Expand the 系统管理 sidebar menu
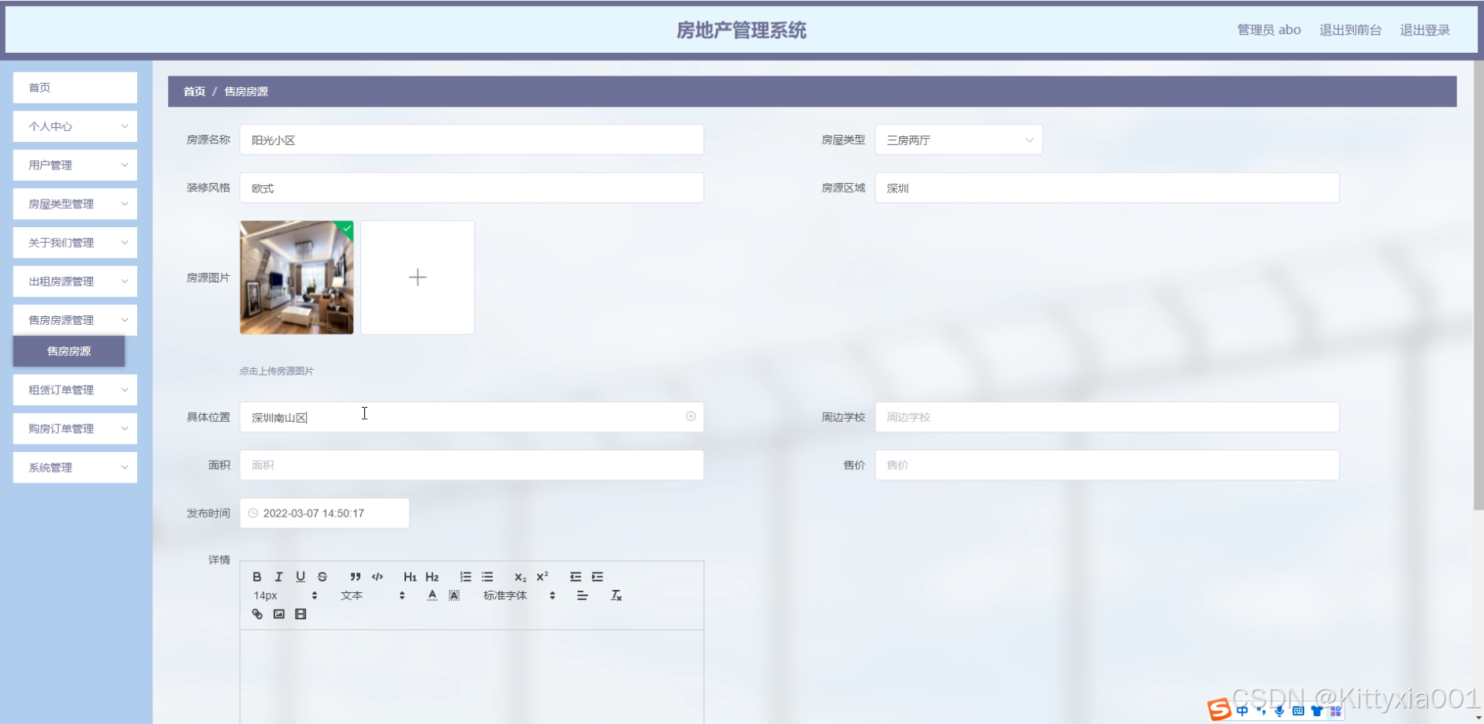 (75, 467)
